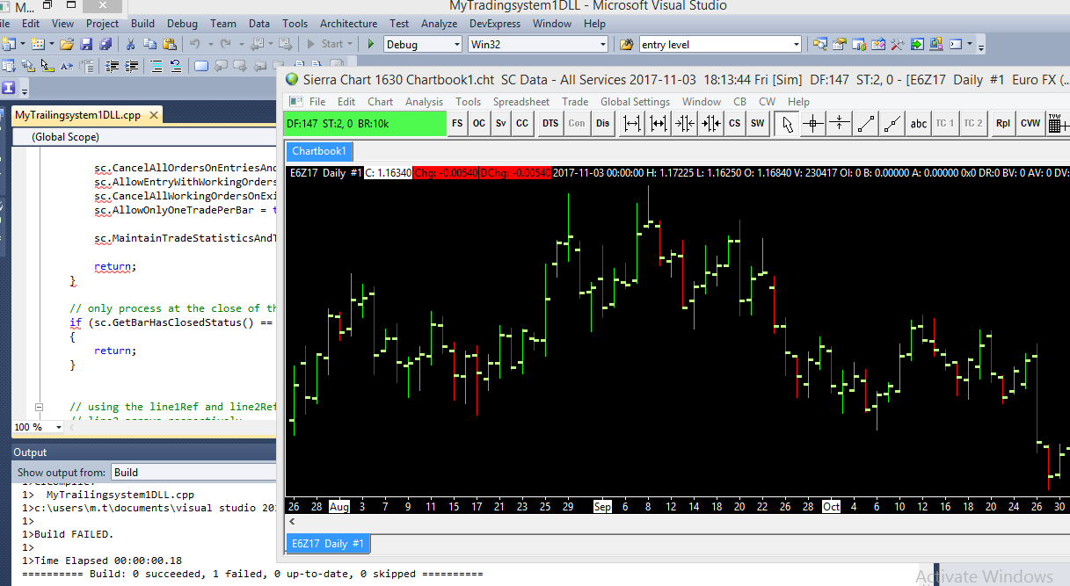Toggle the CC toolbar button
Viewport: 1070px width, 586px height.
pos(522,124)
